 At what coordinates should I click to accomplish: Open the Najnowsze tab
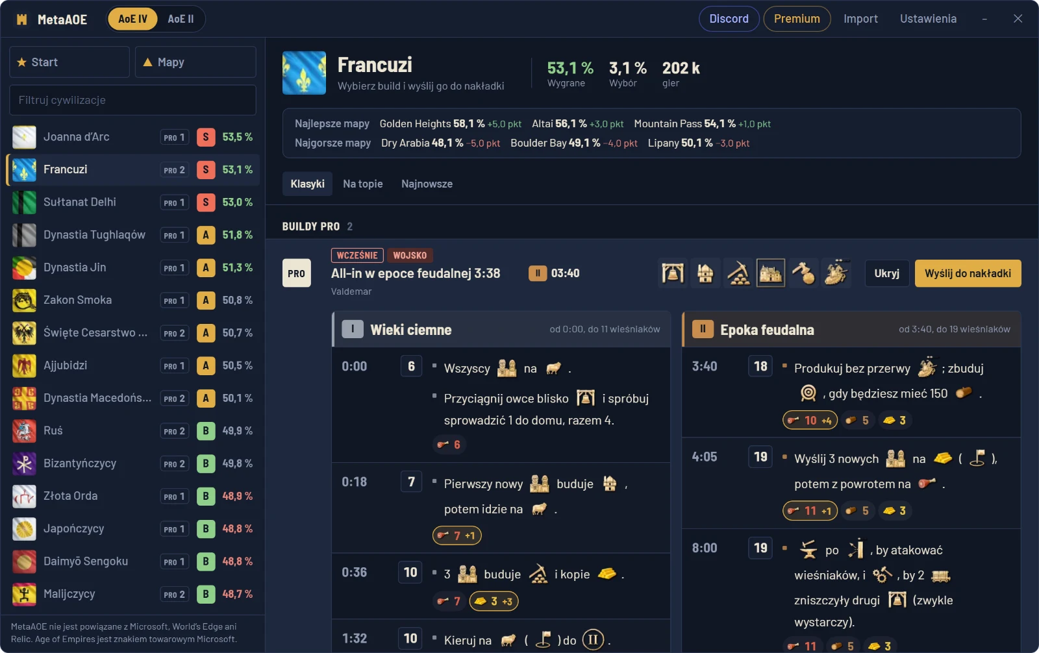[x=427, y=184]
